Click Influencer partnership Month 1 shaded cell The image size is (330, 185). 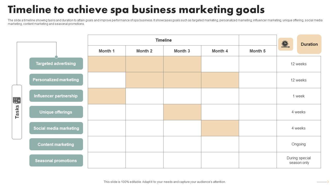[107, 96]
